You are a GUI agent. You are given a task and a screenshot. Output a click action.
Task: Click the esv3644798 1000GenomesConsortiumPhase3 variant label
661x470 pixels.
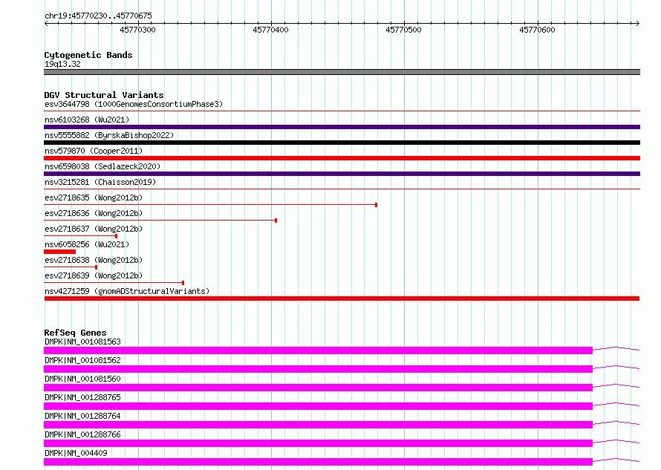pyautogui.click(x=134, y=104)
